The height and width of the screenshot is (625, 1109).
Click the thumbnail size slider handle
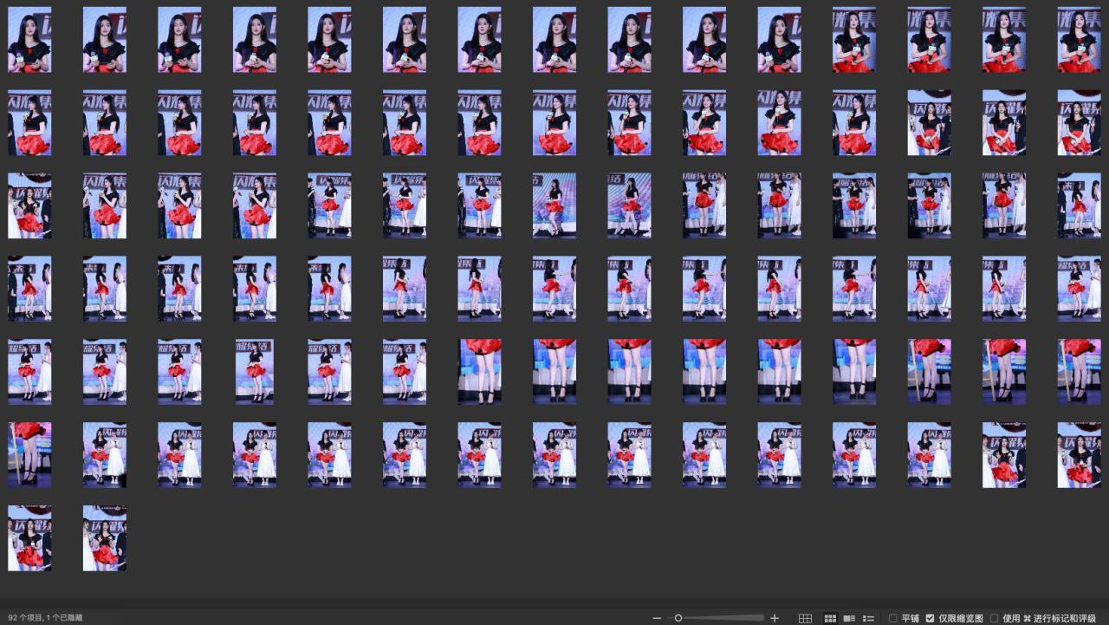click(678, 618)
